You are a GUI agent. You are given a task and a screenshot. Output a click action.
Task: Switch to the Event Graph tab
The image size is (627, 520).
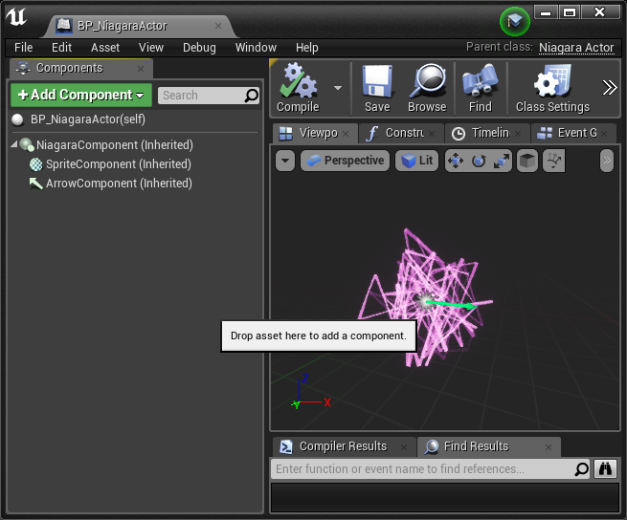[573, 133]
